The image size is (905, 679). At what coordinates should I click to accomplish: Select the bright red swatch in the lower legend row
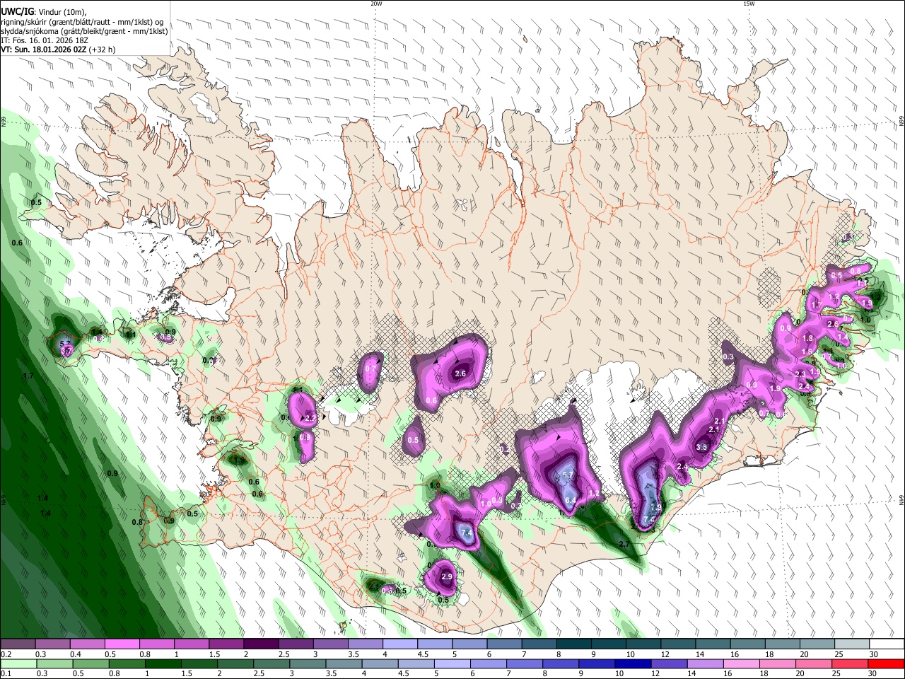click(x=885, y=663)
